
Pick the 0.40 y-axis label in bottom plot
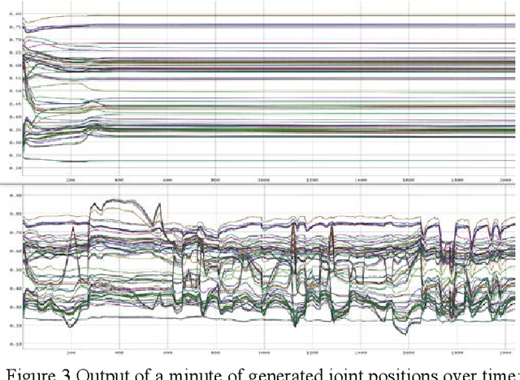coord(15,288)
